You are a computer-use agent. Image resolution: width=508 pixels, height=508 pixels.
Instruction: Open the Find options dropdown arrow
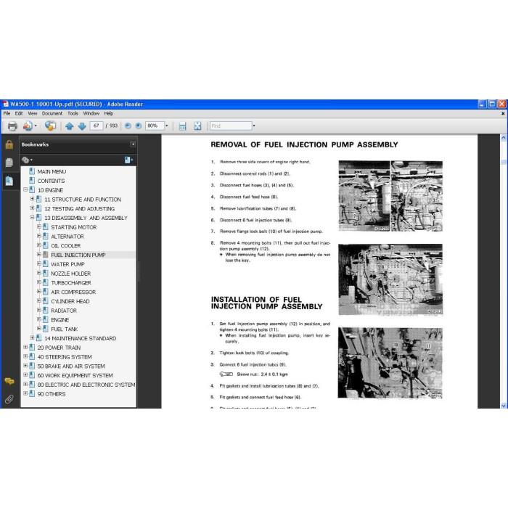tap(254, 126)
